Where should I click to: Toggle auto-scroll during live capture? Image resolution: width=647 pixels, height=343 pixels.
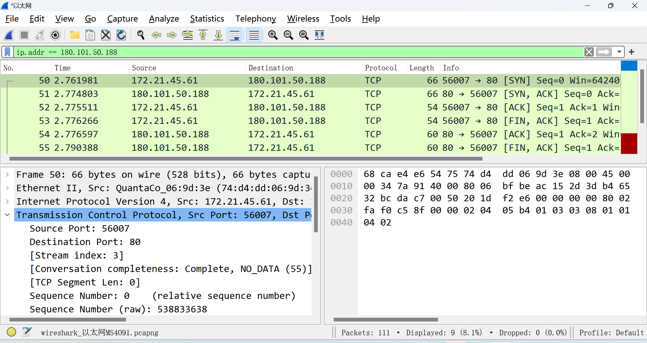(x=234, y=35)
